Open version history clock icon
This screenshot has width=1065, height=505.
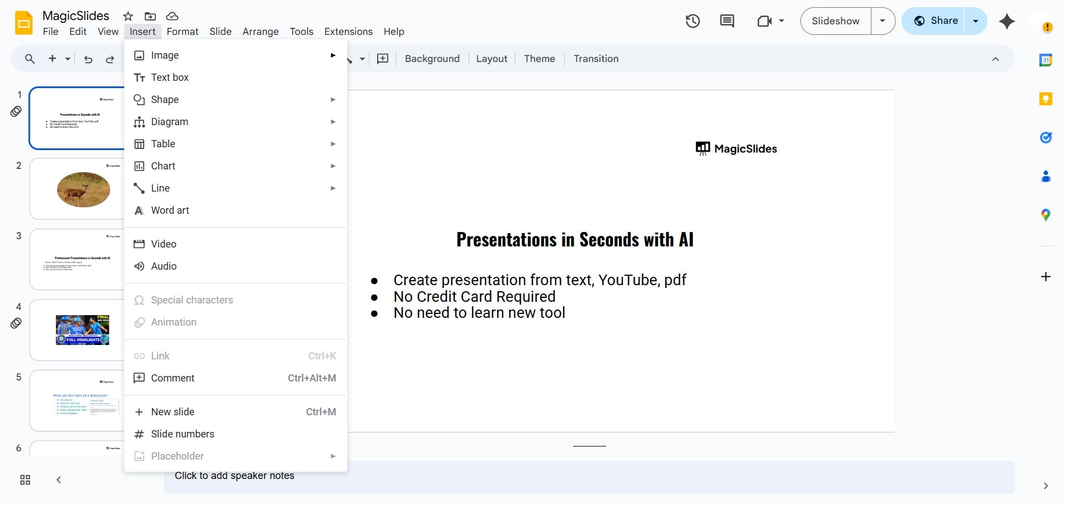coord(692,21)
